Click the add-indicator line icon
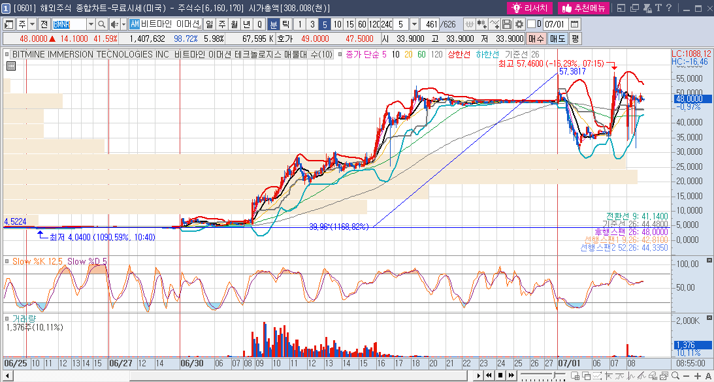This screenshot has height=382, width=714. click(x=494, y=24)
